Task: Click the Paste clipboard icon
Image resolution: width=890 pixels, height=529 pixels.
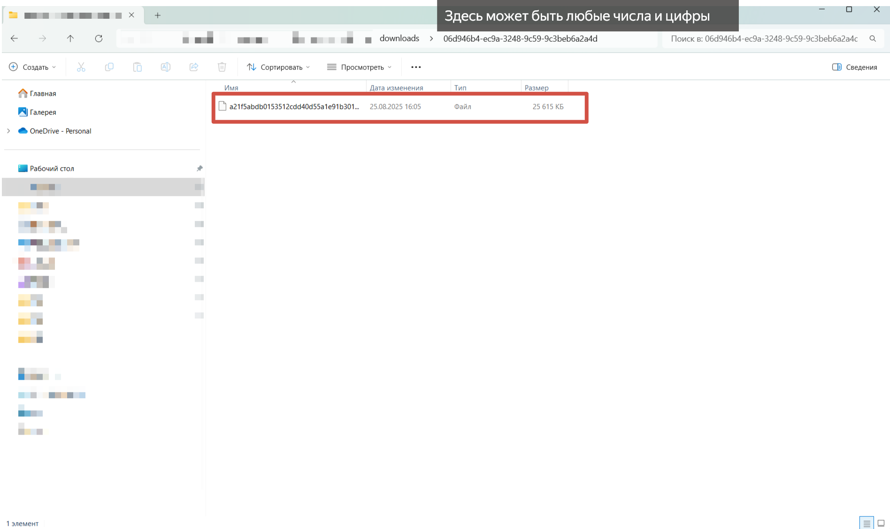Action: click(x=138, y=67)
